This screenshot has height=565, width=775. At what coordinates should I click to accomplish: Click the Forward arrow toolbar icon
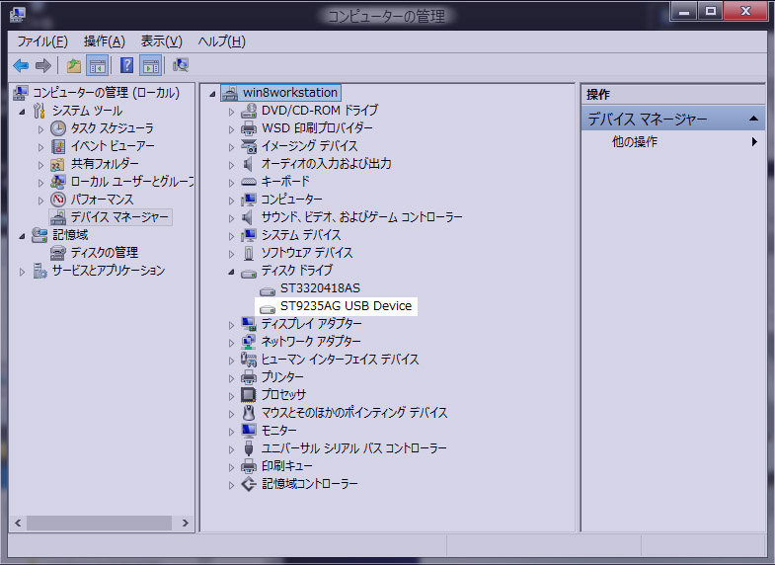click(x=43, y=65)
